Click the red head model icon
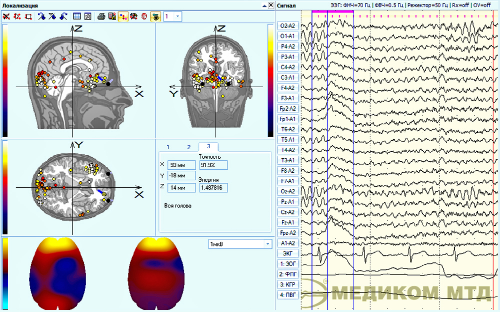Image resolution: width=500 pixels, height=312 pixels. pyautogui.click(x=144, y=17)
